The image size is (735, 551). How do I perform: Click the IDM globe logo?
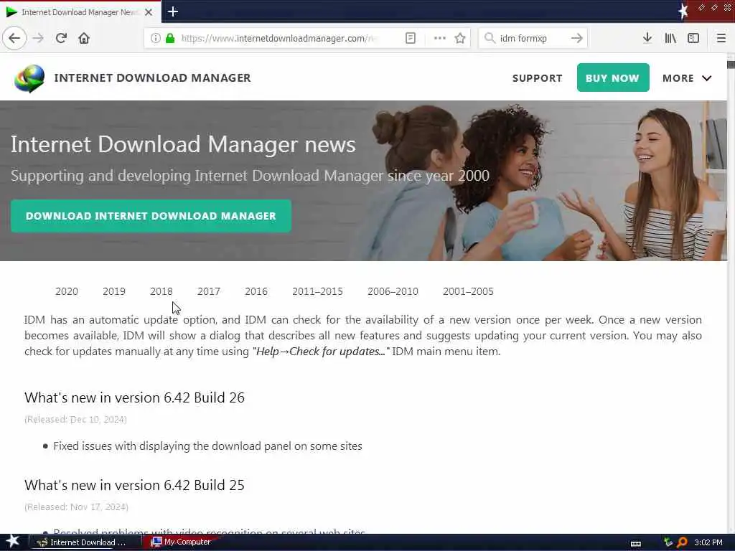coord(29,78)
